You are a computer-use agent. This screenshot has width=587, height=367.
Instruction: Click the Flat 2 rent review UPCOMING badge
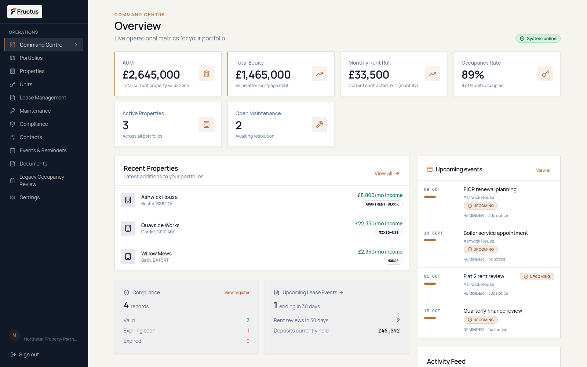tap(537, 277)
